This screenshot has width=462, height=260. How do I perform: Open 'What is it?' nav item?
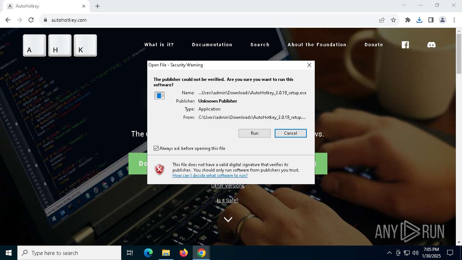(x=159, y=45)
